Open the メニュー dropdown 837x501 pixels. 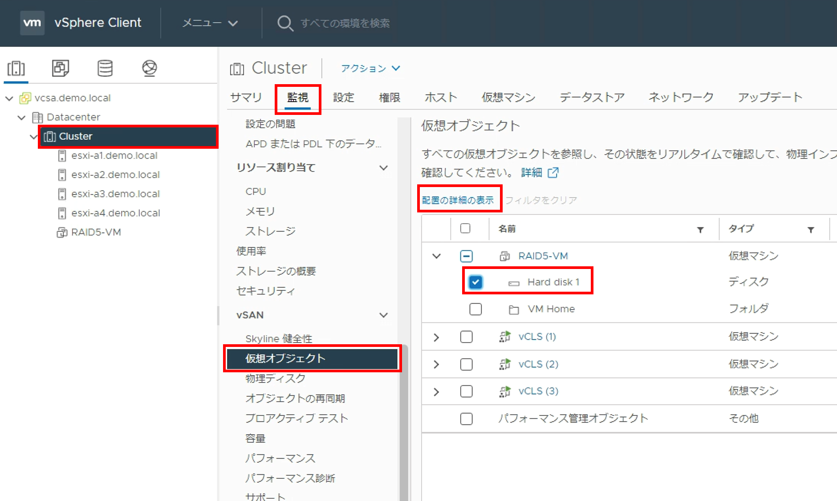click(x=210, y=23)
